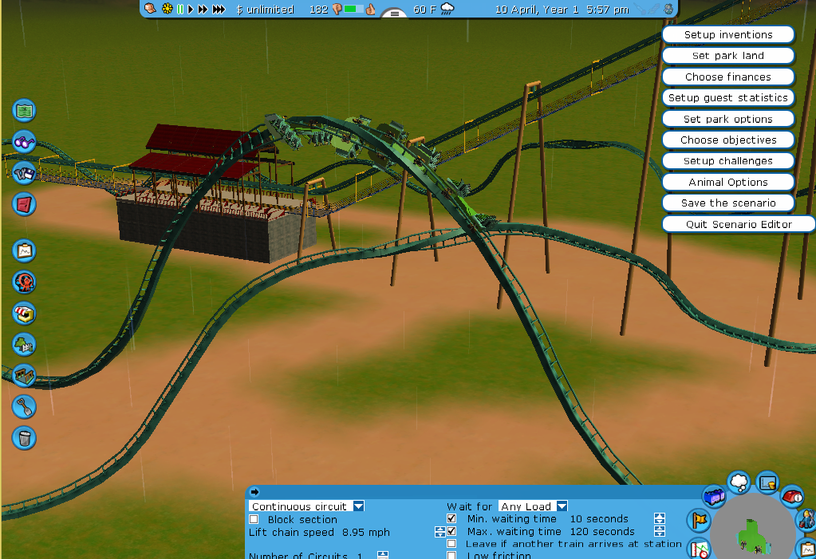Screen dimensions: 816x559
Task: Adjust the lift chain speed stepper
Action: pyautogui.click(x=440, y=532)
